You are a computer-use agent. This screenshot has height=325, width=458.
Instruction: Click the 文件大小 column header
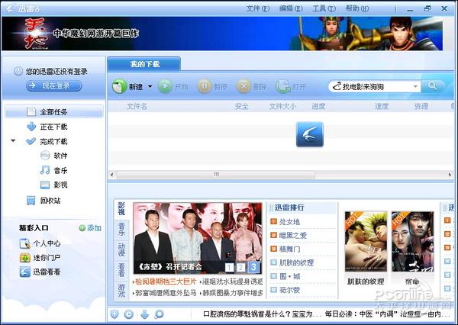282,106
